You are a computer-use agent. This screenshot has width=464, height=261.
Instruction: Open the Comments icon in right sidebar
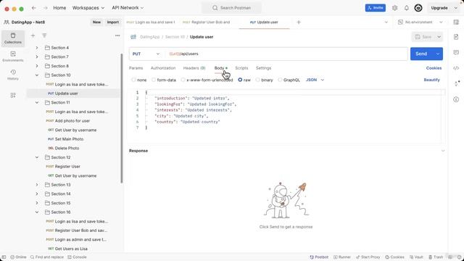pyautogui.click(x=456, y=52)
